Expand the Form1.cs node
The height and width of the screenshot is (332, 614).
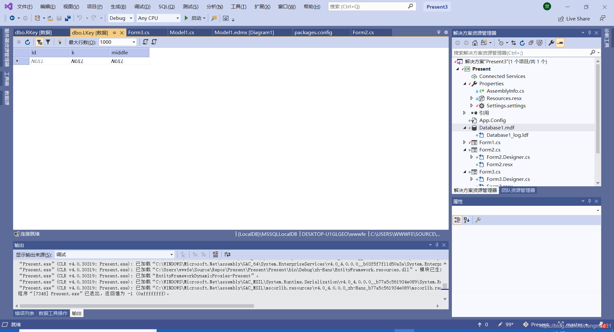click(x=464, y=142)
